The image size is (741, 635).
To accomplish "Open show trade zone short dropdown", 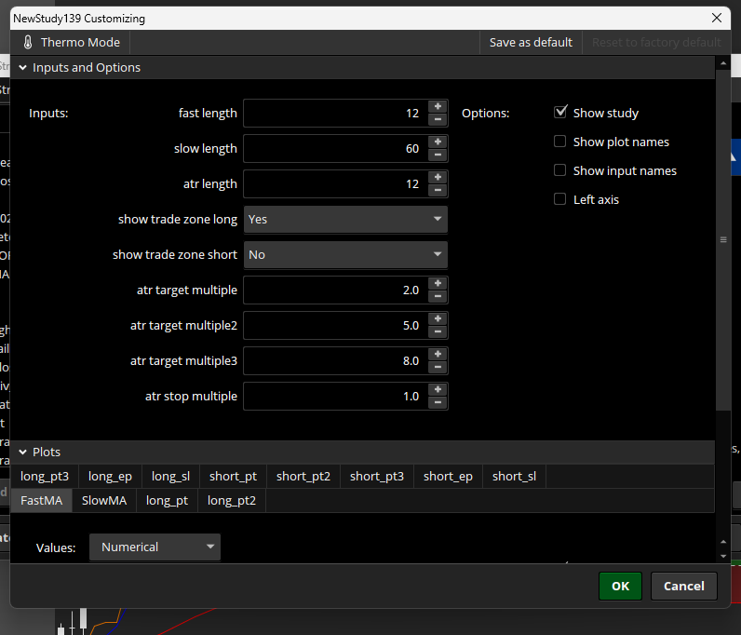I will coord(345,255).
